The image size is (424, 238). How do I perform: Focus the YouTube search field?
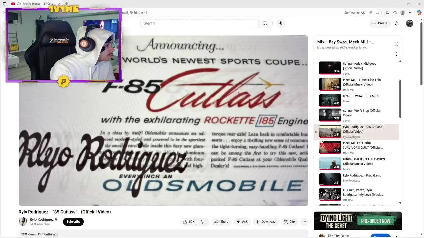click(x=199, y=23)
